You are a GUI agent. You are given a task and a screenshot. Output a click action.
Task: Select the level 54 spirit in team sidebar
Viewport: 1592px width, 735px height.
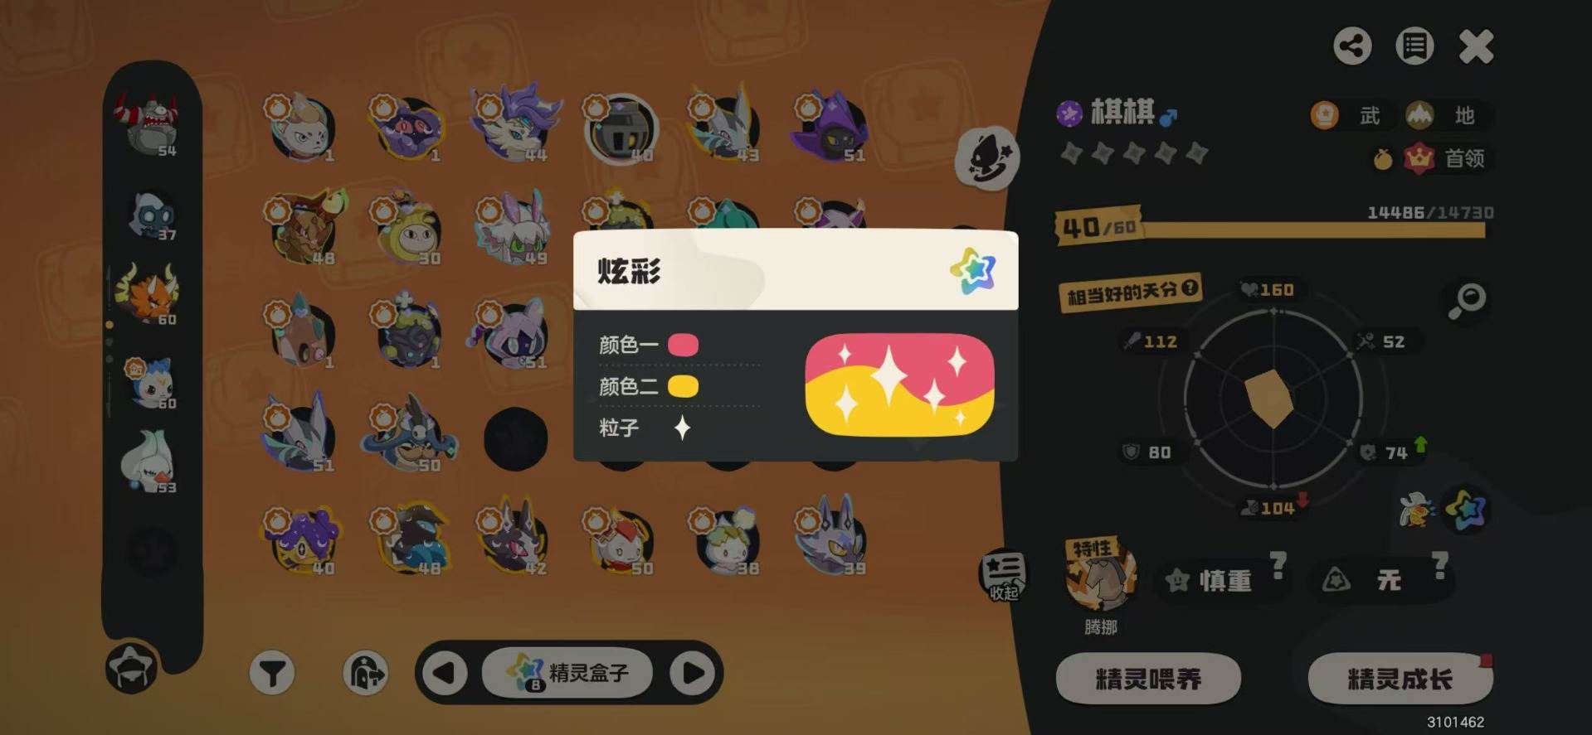point(149,124)
